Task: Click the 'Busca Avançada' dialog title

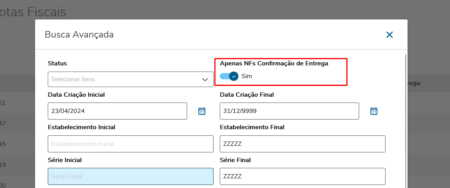Action: tap(79, 34)
